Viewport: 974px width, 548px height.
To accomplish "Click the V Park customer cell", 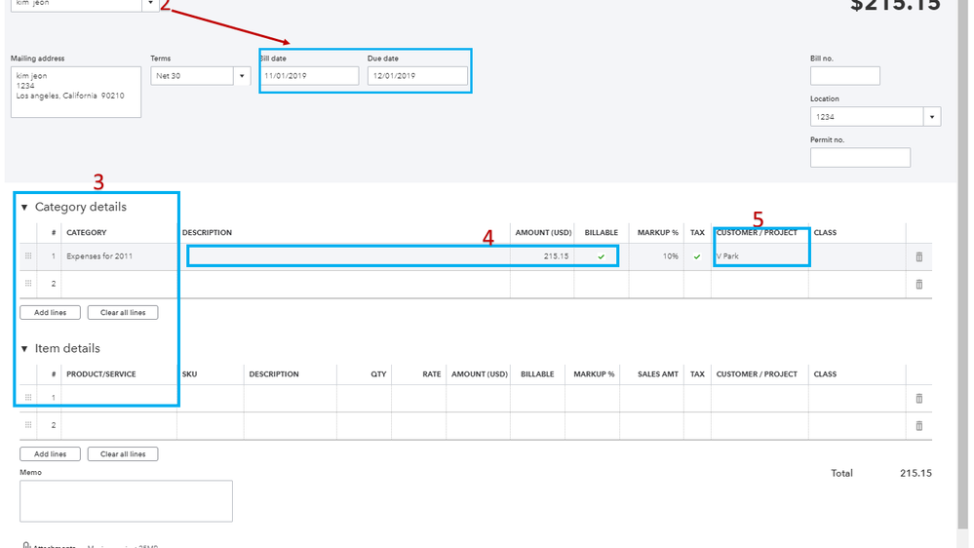I will click(x=760, y=256).
